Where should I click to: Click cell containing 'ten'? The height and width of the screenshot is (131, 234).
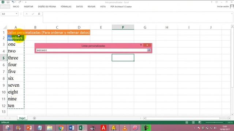tap(16, 106)
